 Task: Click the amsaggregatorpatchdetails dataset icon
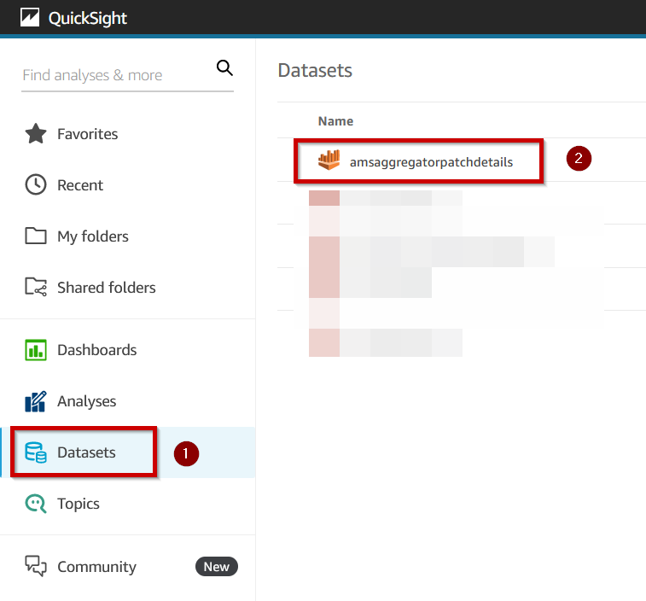pos(329,160)
